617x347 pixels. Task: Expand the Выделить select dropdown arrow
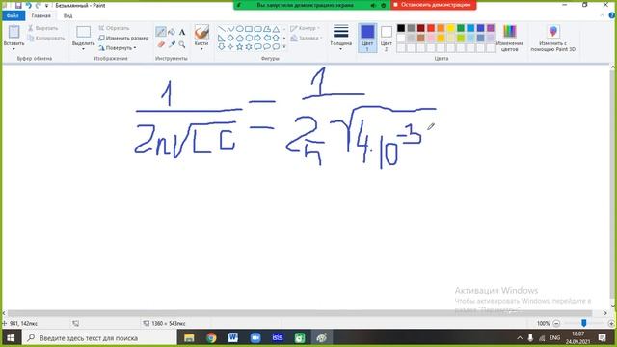point(84,49)
